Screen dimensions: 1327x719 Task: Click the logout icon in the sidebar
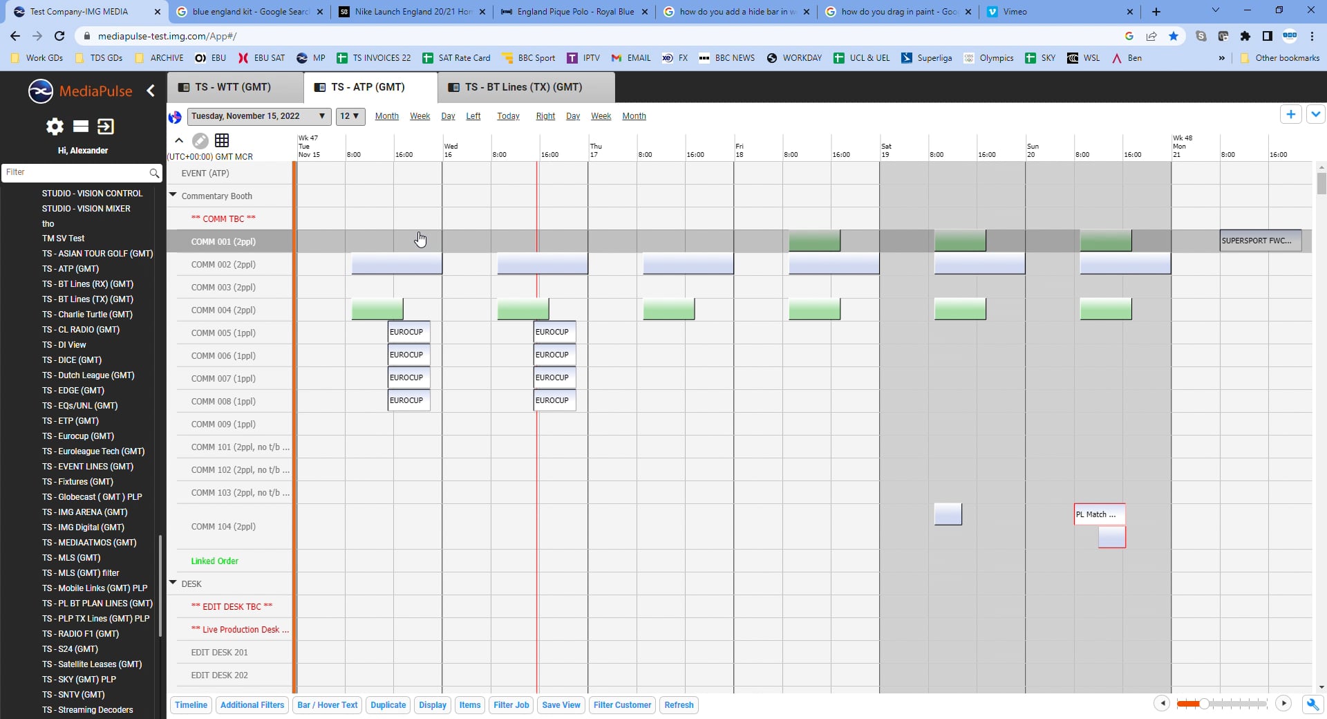[106, 127]
